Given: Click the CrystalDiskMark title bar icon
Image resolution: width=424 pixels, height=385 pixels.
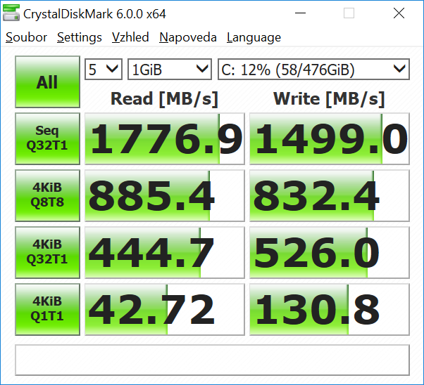Looking at the screenshot, I should (12, 13).
